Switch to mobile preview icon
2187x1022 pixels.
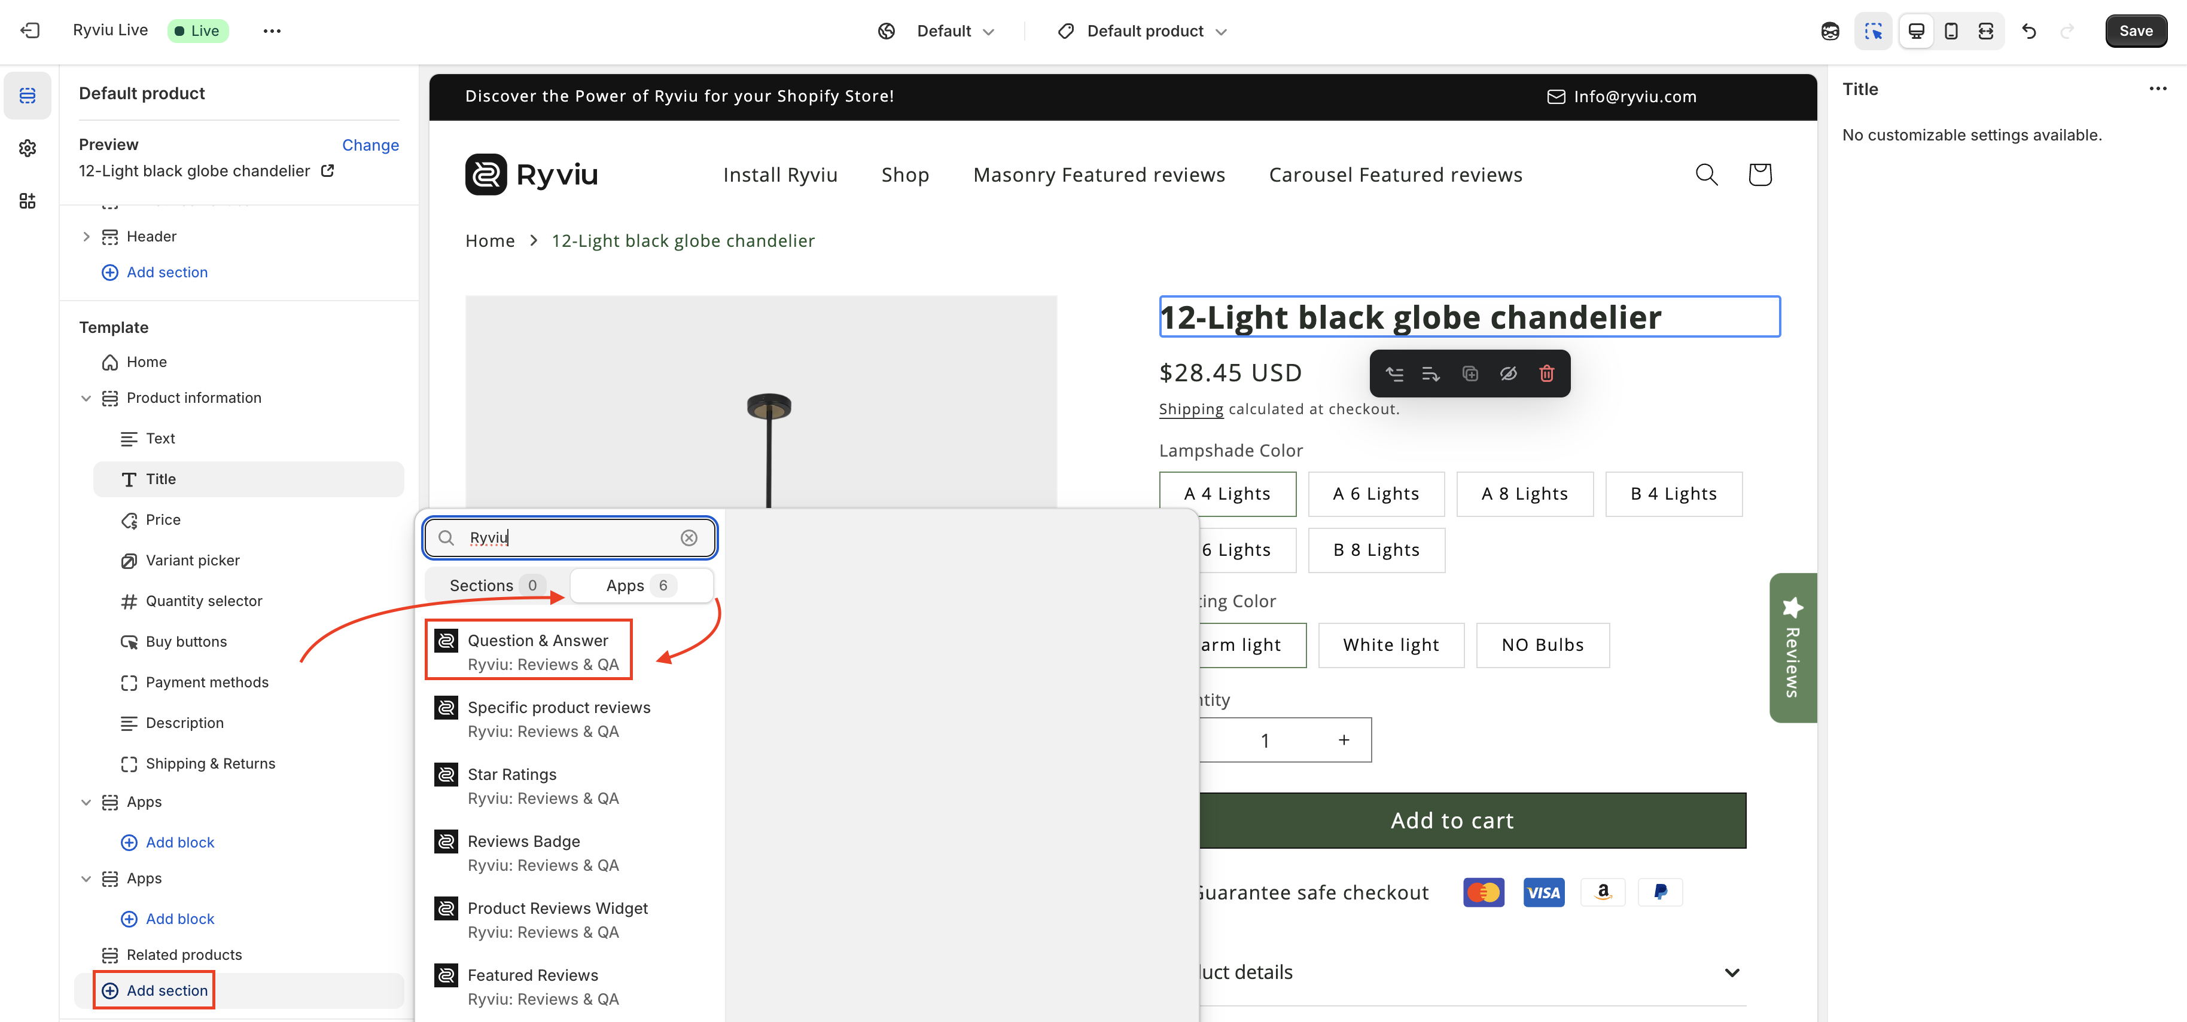(1951, 30)
